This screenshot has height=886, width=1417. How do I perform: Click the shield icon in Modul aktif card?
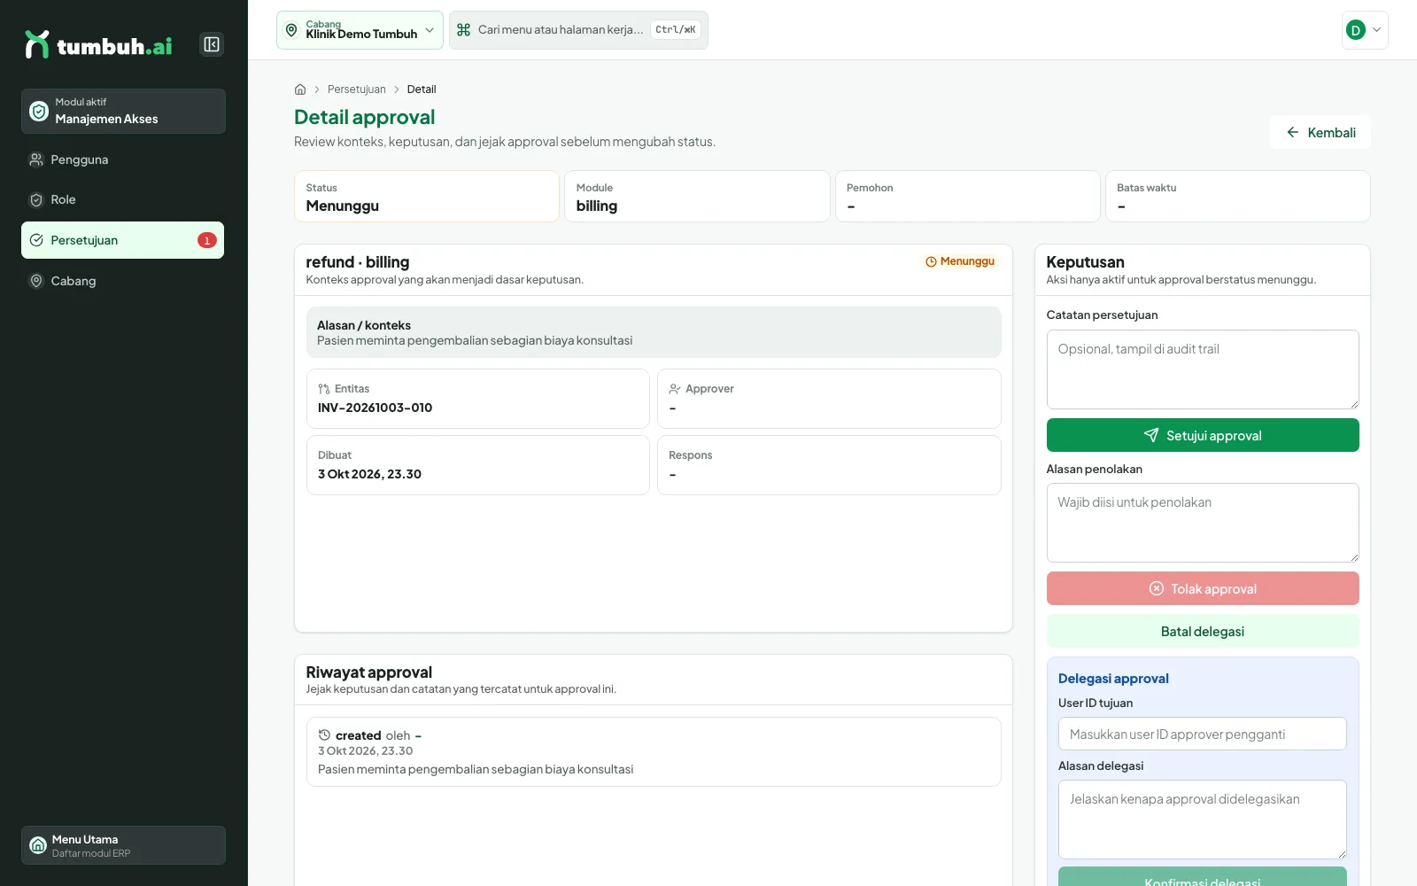[x=39, y=111]
